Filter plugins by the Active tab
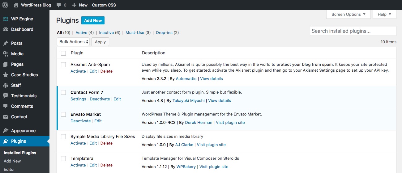 [81, 32]
